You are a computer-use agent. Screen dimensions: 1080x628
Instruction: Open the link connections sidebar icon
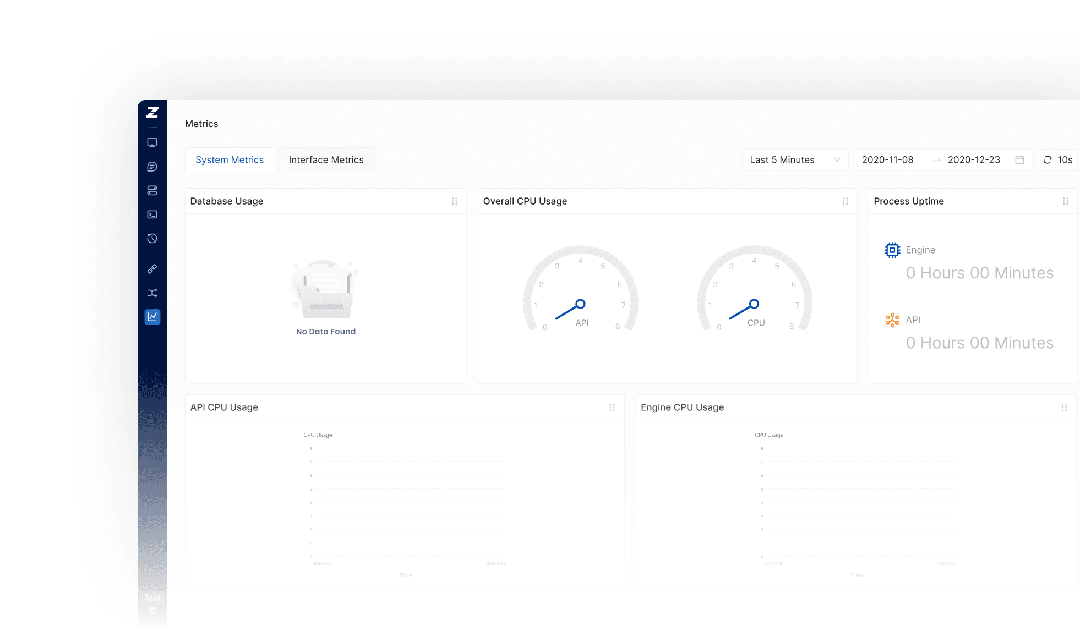click(152, 269)
